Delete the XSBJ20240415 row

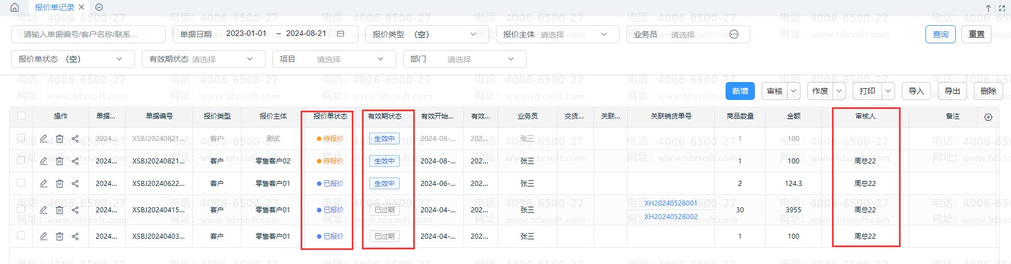(x=59, y=210)
